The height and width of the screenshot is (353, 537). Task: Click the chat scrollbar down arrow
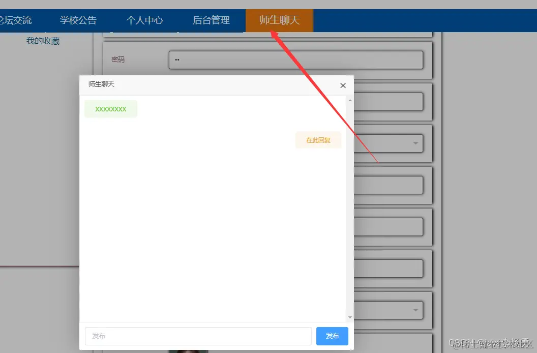click(x=350, y=317)
